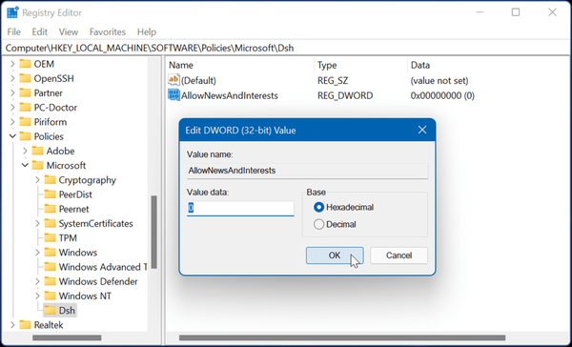Select the AllowNewsAndInterests DWORD value icon
This screenshot has height=347, width=572.
pos(174,95)
